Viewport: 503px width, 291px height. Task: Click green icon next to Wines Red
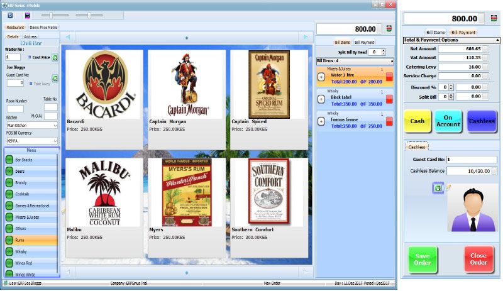(9, 263)
